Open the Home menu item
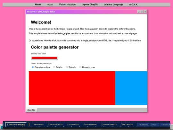Image resolution: width=173 pixels, height=130 pixels. (x=38, y=4)
